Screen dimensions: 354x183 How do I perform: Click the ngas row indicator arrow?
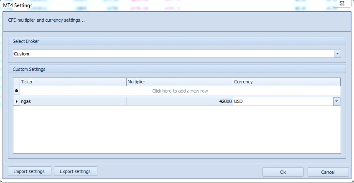[16, 101]
